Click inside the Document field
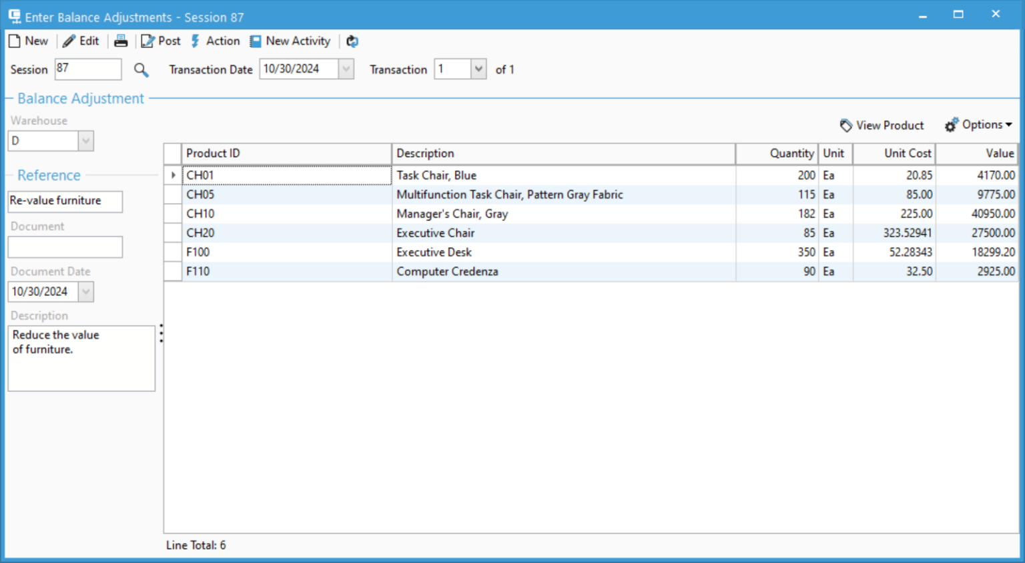Image resolution: width=1025 pixels, height=563 pixels. tap(65, 246)
